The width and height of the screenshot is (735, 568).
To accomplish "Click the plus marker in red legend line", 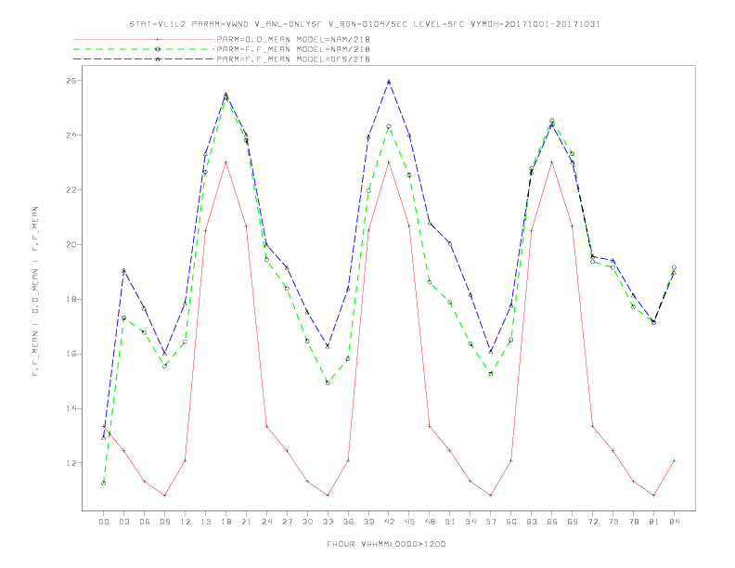I will [x=158, y=39].
